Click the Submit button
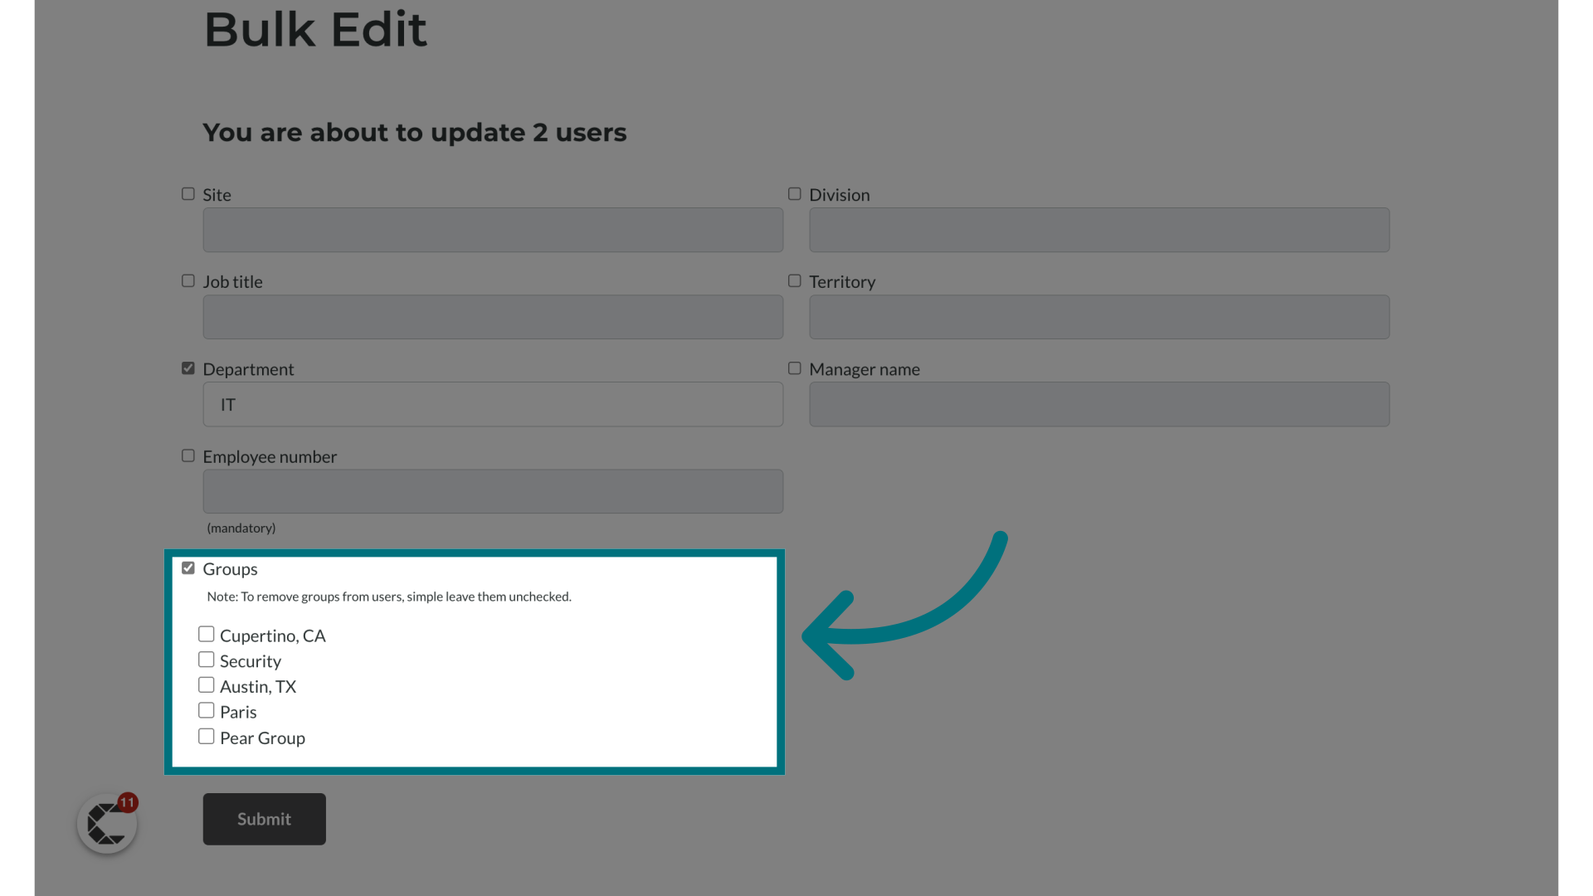The height and width of the screenshot is (896, 1593). 264,818
